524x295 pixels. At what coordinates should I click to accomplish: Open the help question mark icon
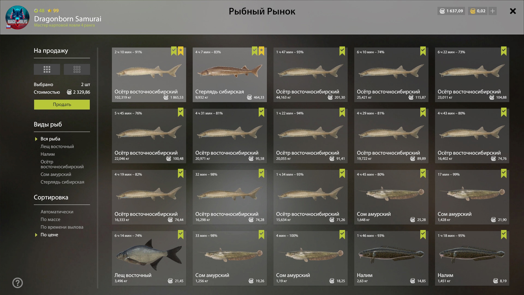[x=18, y=283]
